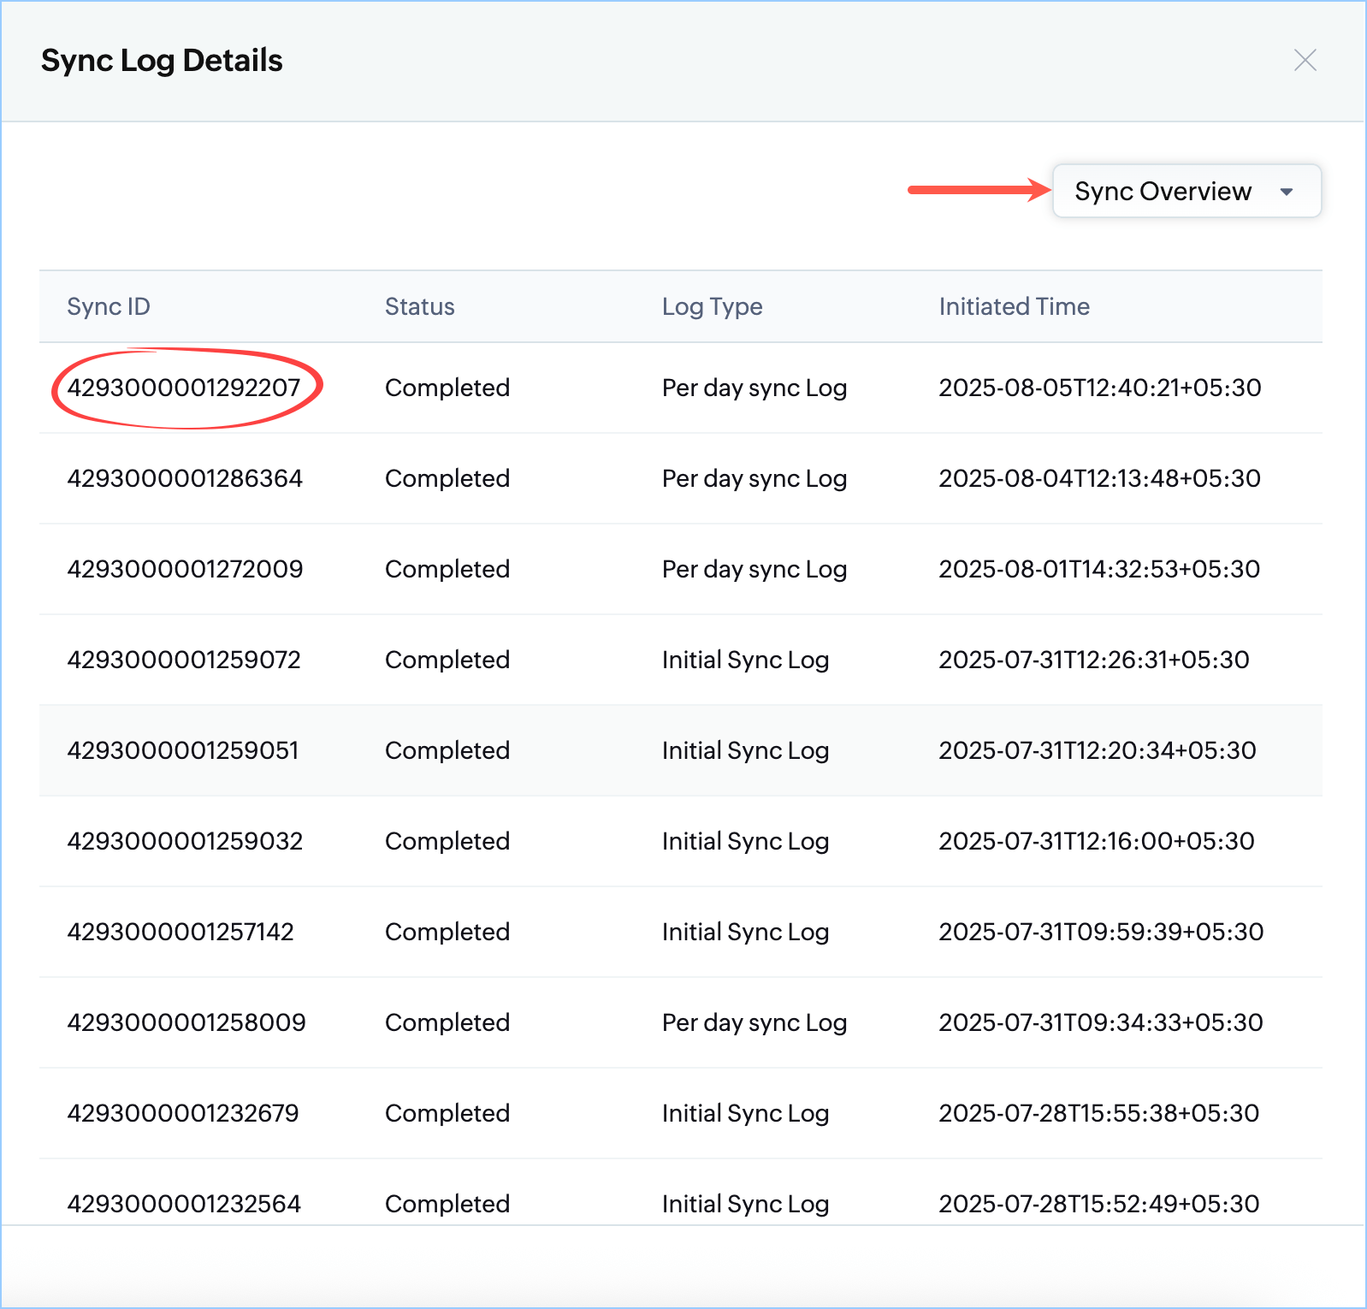
Task: Click Sync ID 4293000001257142
Action: tap(180, 933)
